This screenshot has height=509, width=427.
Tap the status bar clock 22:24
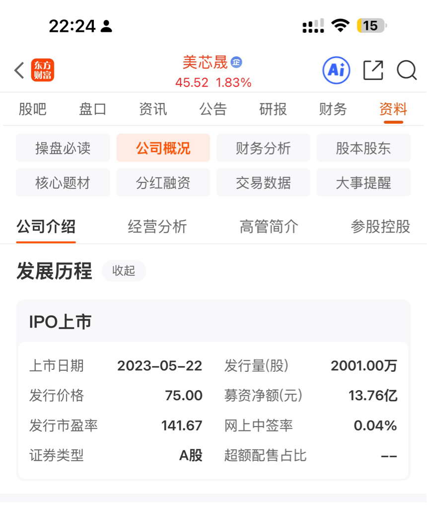(72, 26)
